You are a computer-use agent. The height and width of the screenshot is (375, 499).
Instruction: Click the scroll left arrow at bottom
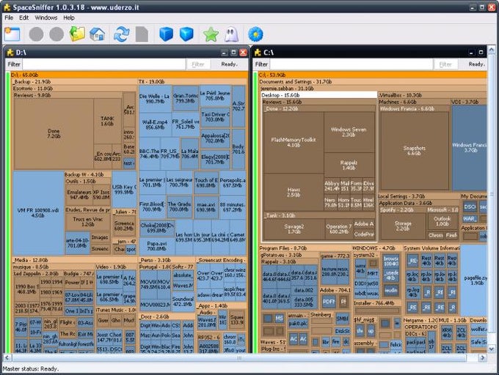point(7,358)
